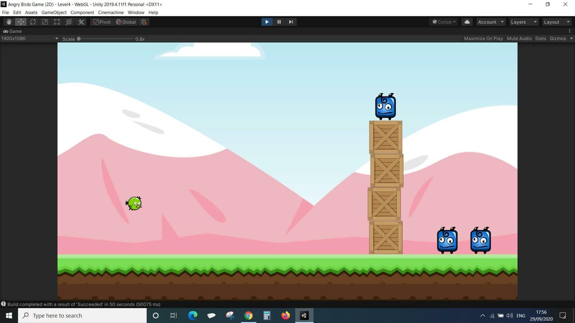The width and height of the screenshot is (575, 323).
Task: Select the Game tab
Action: pyautogui.click(x=13, y=31)
